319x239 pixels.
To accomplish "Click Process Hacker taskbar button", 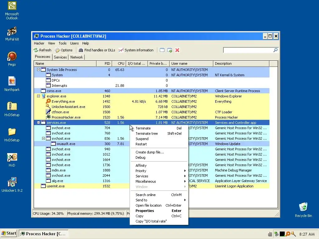I will point(44,234).
